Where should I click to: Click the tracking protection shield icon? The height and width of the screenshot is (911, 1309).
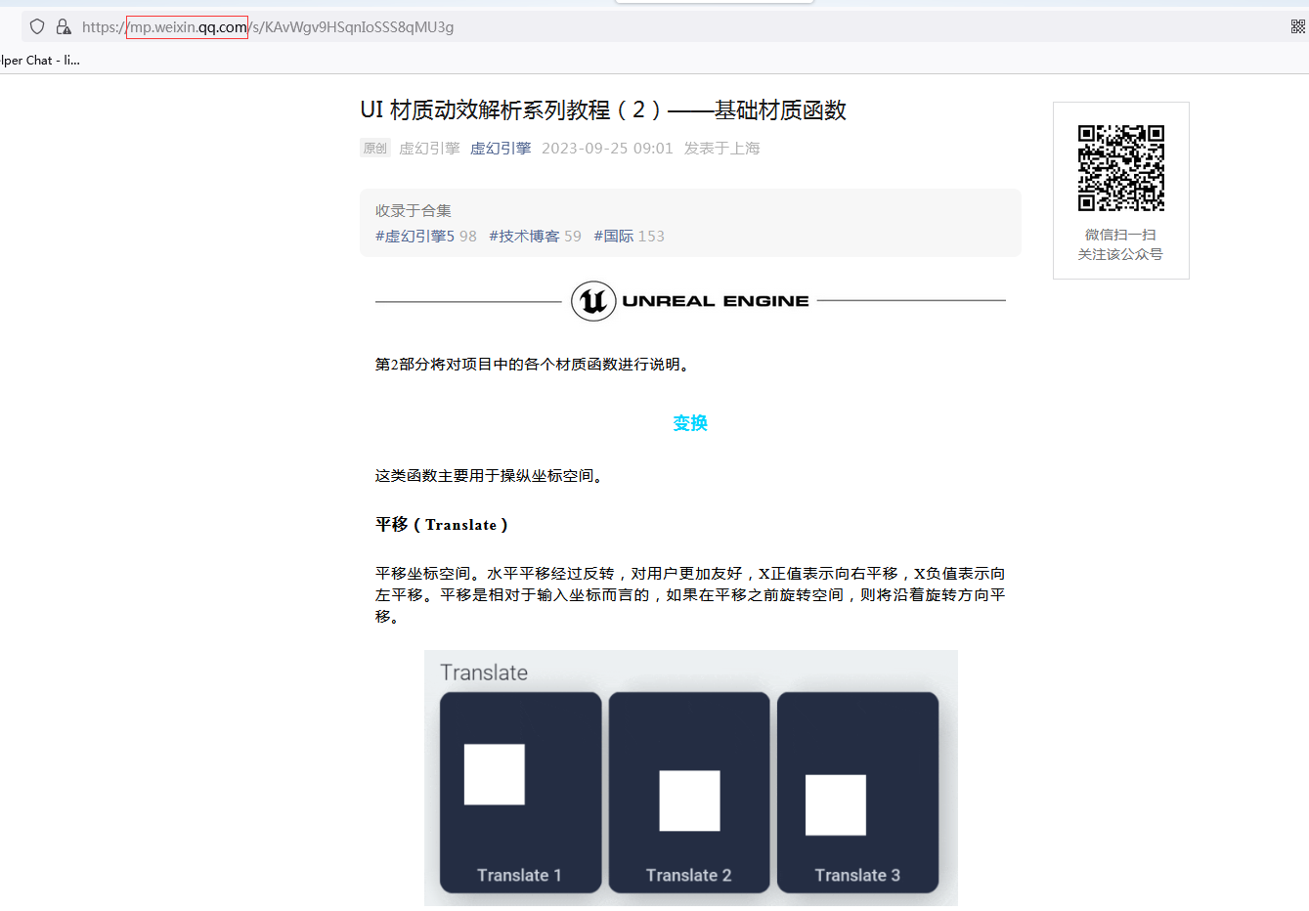click(37, 27)
